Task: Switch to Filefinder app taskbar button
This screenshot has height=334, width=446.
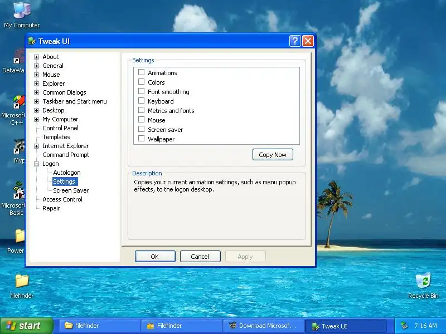Action: pyautogui.click(x=182, y=326)
